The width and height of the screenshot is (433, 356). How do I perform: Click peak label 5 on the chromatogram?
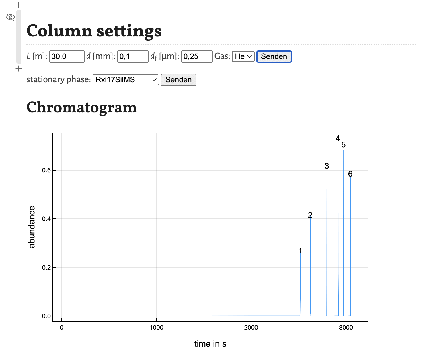(x=344, y=145)
